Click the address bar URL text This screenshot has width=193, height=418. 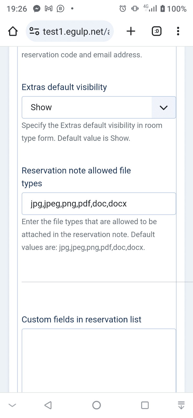pos(76,31)
